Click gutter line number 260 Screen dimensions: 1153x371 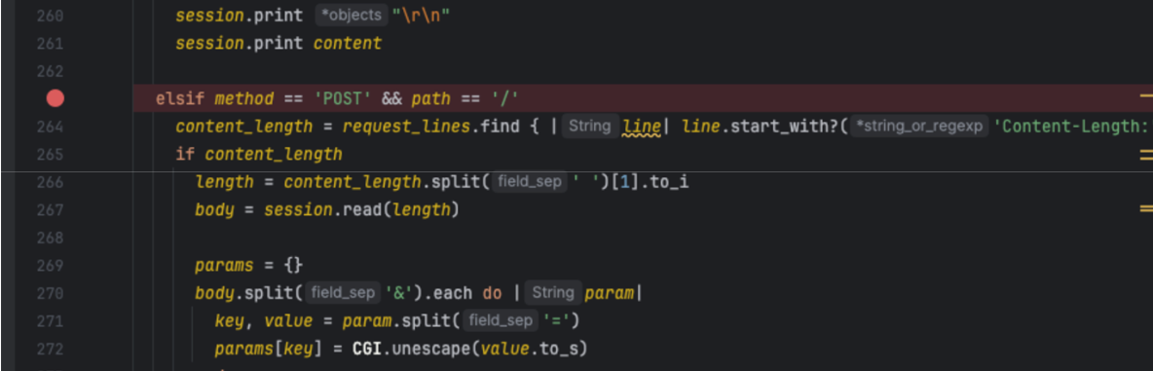click(x=50, y=16)
